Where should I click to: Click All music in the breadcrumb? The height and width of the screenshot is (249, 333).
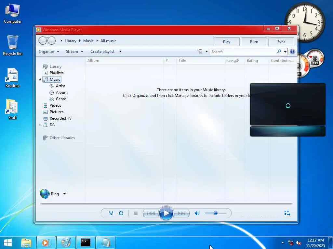click(108, 41)
